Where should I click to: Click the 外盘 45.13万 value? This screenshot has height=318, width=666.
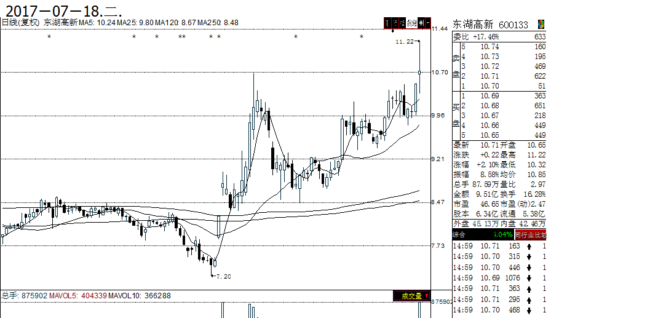485,224
